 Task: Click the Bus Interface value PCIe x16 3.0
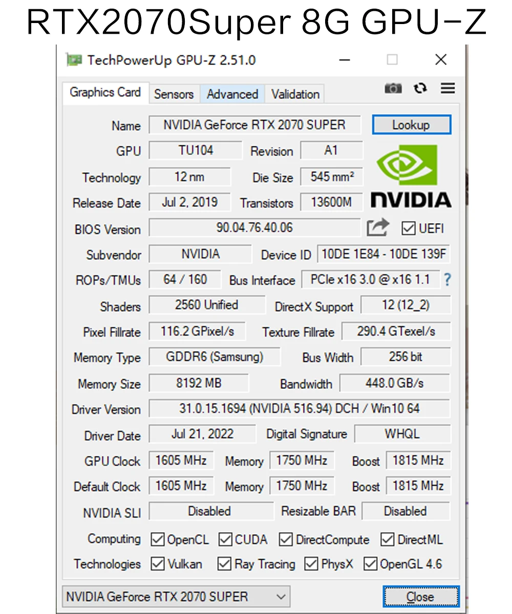370,279
